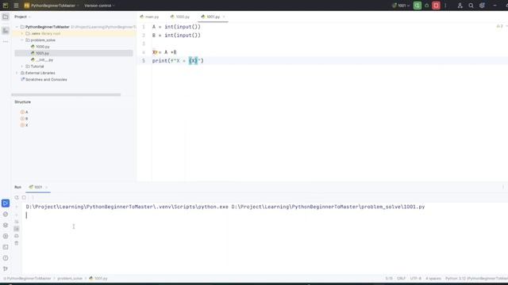Click the Debug bug icon in top toolbar
This screenshot has height=285, width=508.
click(427, 6)
